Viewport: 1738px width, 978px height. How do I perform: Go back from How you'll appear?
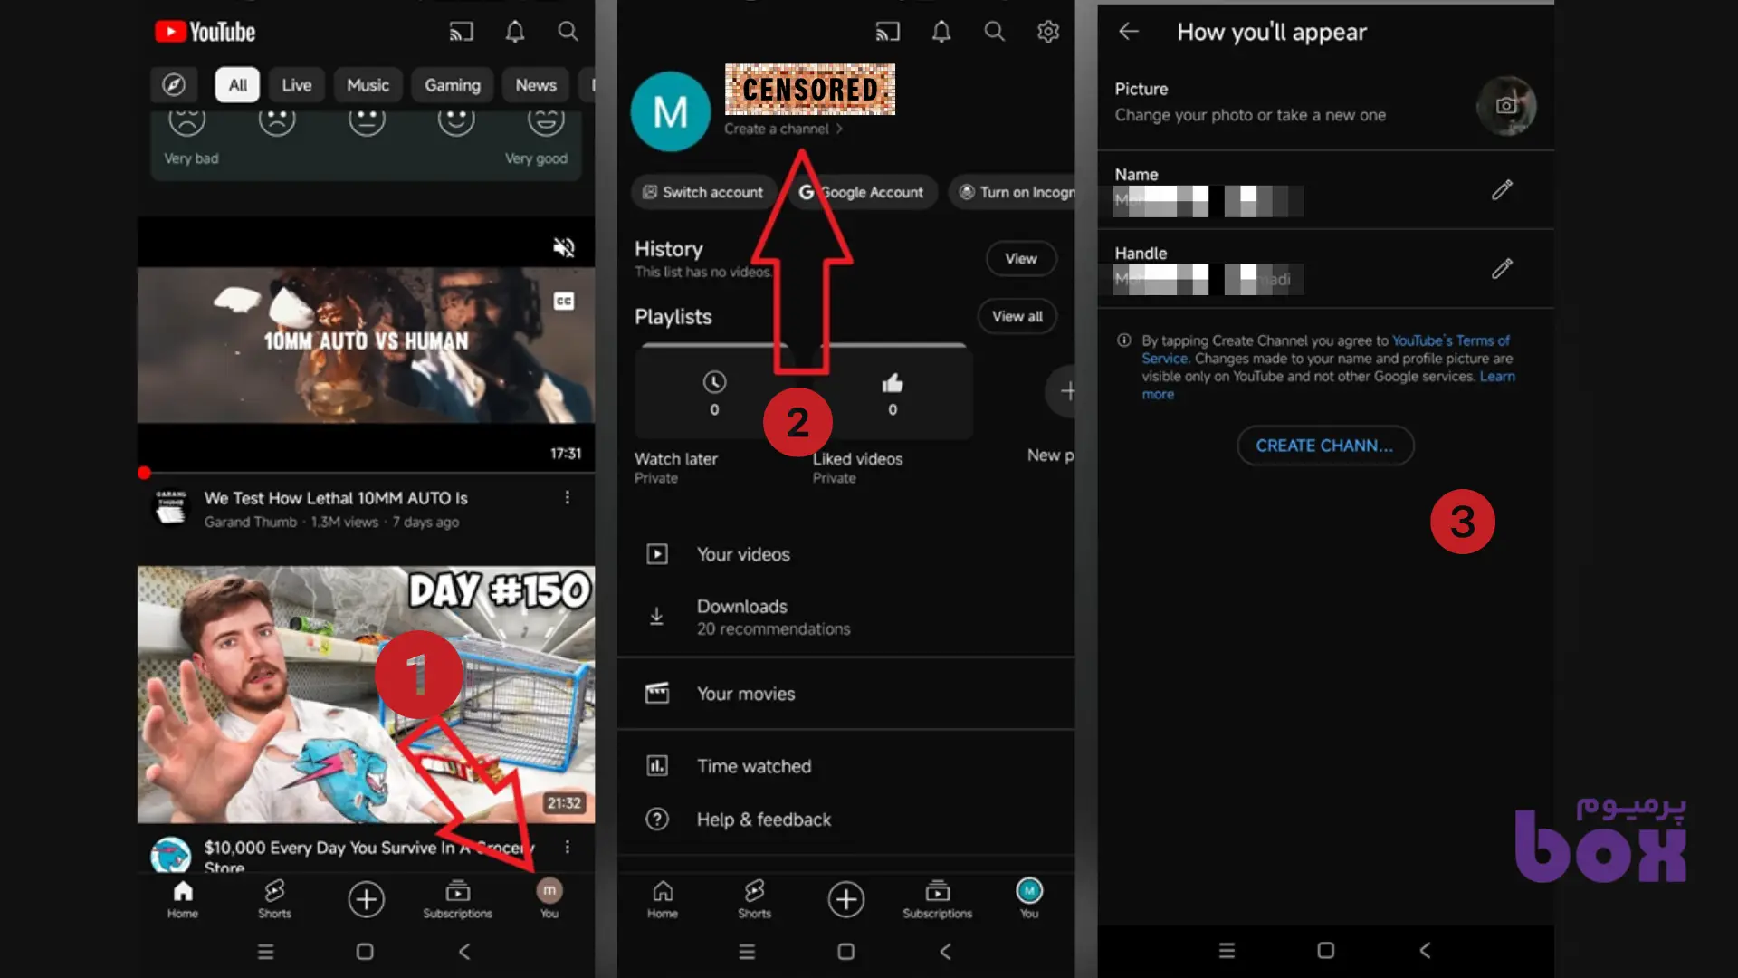(1129, 32)
